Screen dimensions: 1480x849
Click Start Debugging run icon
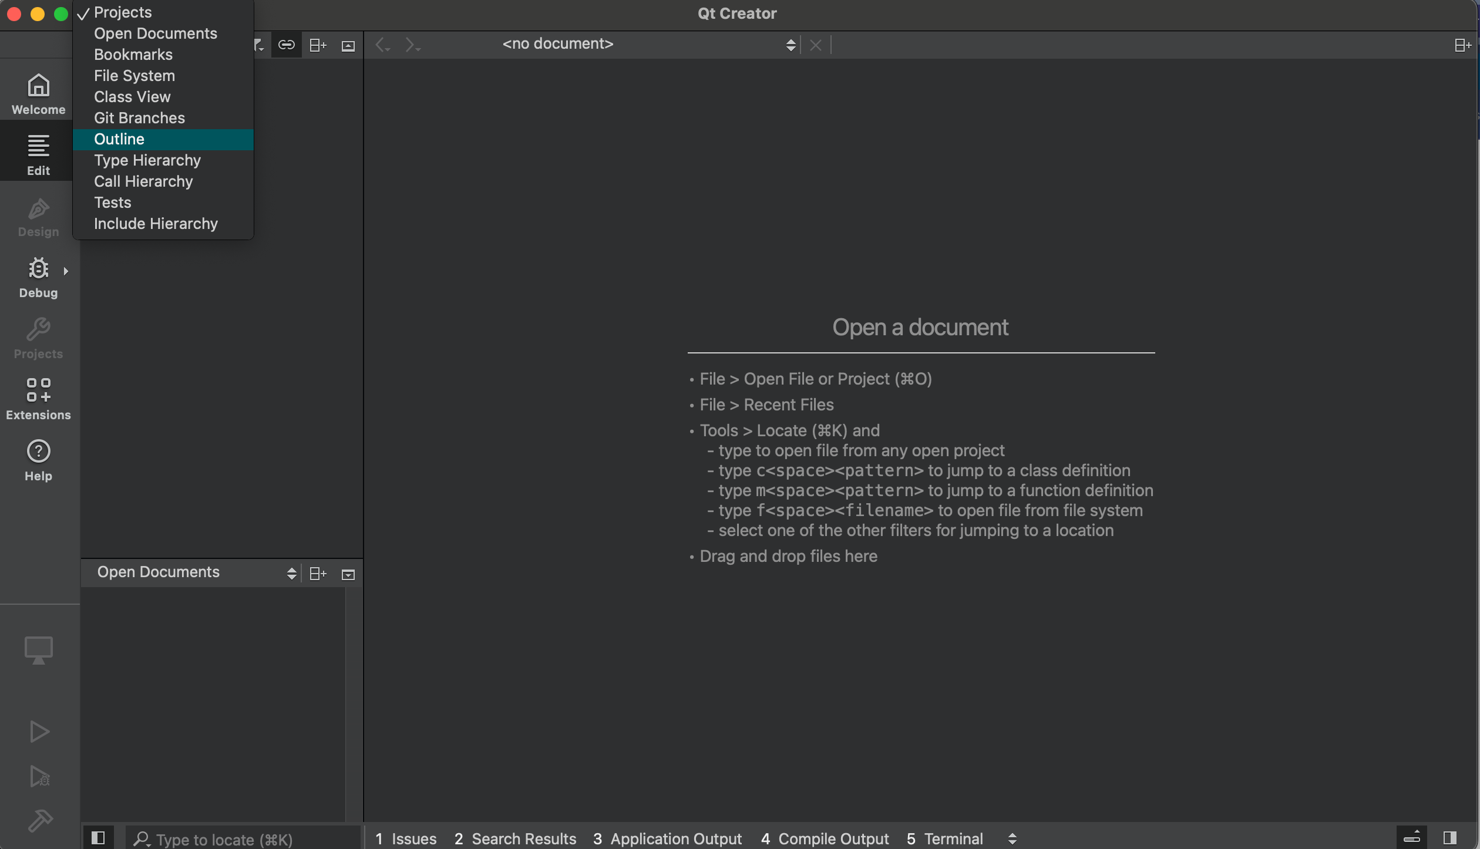[x=39, y=776]
